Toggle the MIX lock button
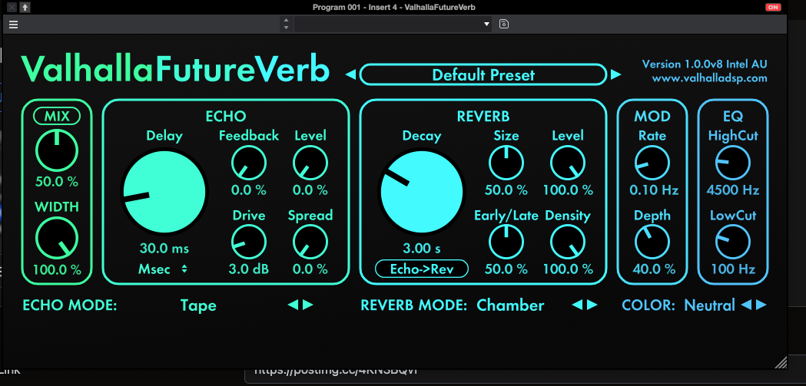The width and height of the screenshot is (806, 386). coord(57,117)
